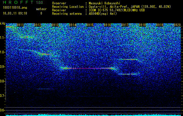Click the Receiving antenna value A504HB(yagi 4el)

[x=103, y=14]
